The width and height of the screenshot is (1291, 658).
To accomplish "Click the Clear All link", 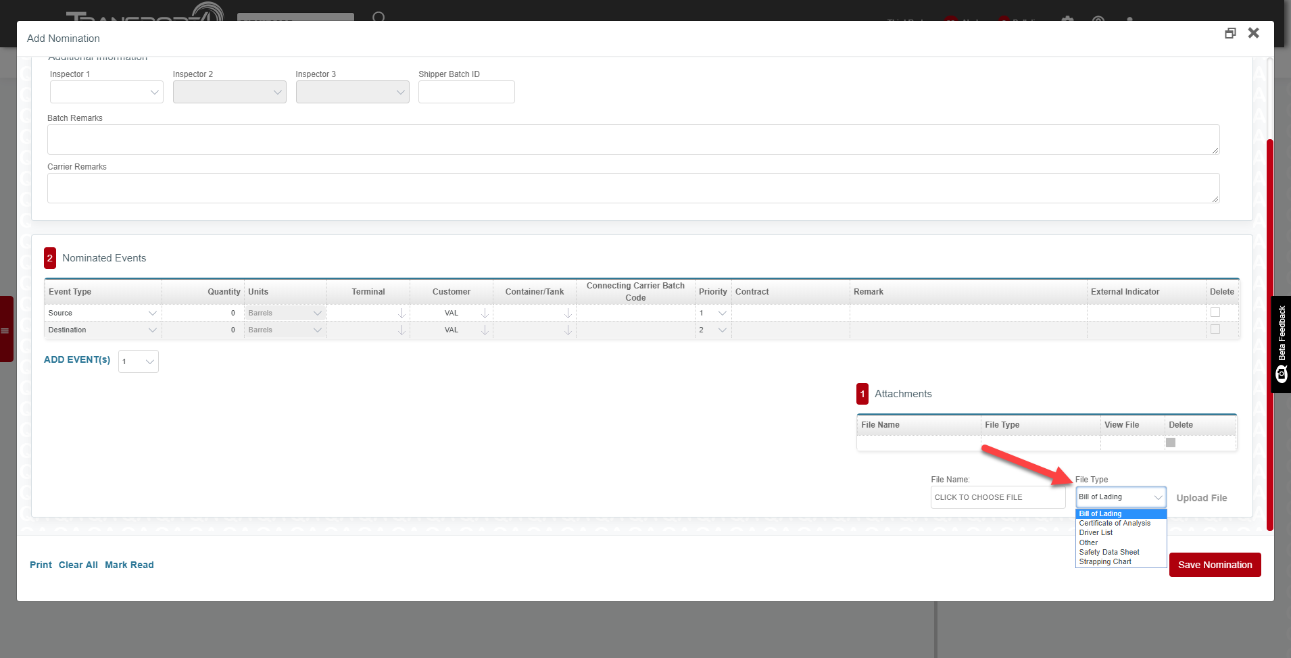I will click(78, 565).
